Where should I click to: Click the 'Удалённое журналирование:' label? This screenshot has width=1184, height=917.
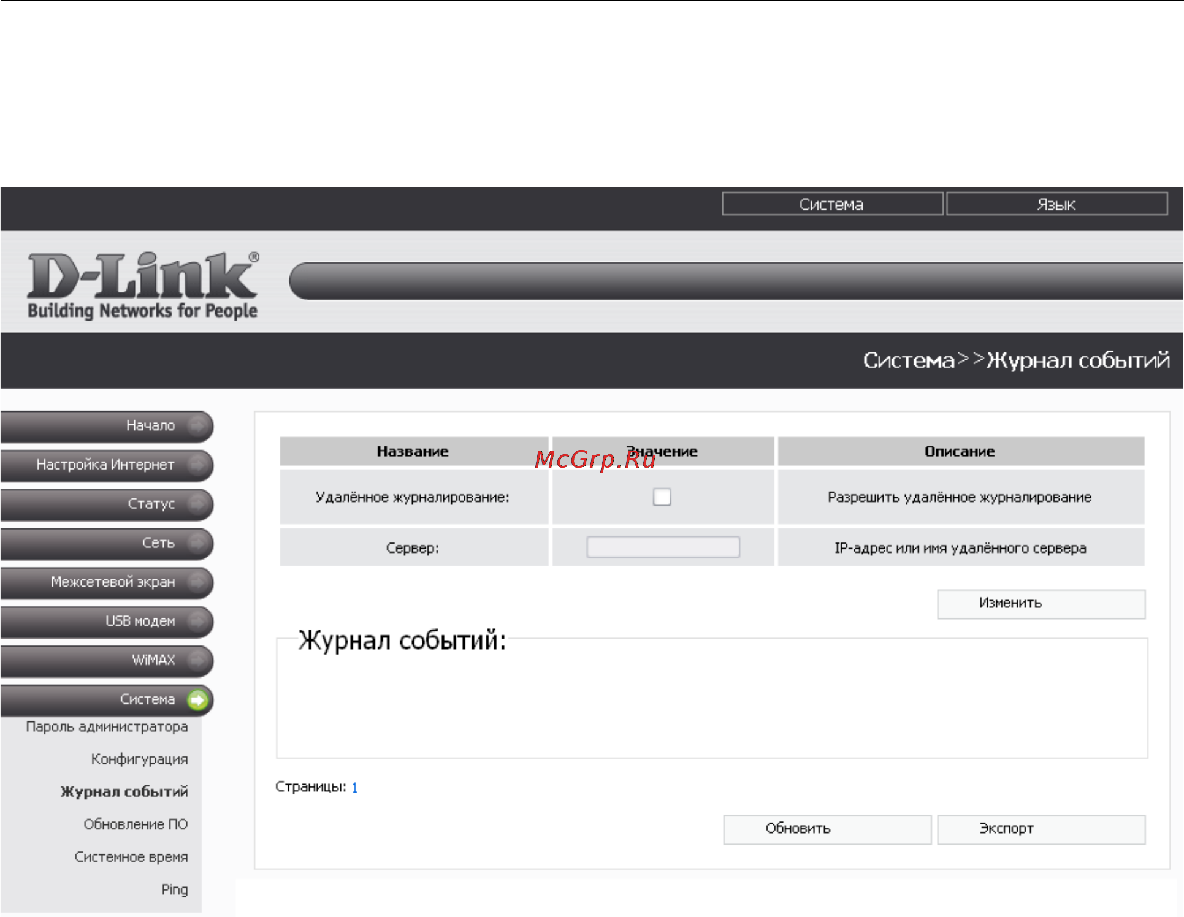[413, 497]
